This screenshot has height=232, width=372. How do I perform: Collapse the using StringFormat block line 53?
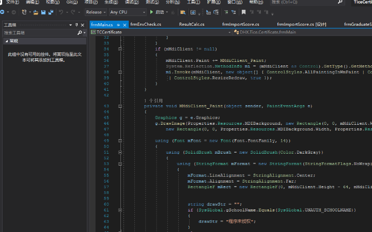[x=120, y=164]
